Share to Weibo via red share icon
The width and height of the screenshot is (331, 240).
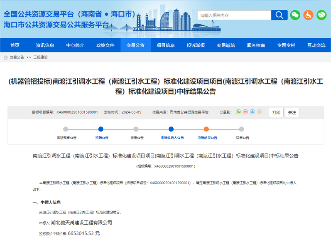(245, 112)
